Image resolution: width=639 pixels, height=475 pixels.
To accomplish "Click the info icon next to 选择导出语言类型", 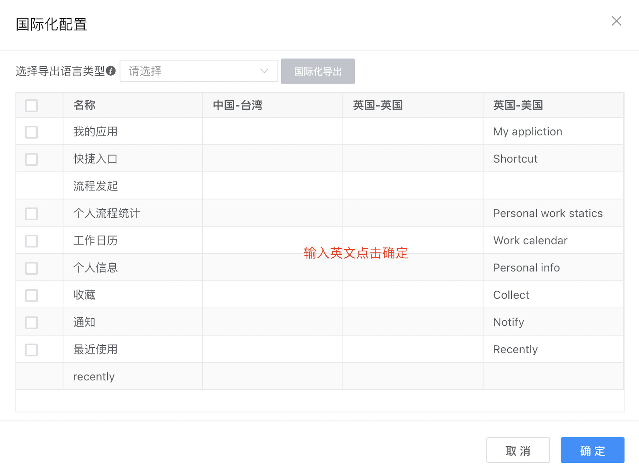I will coord(111,71).
